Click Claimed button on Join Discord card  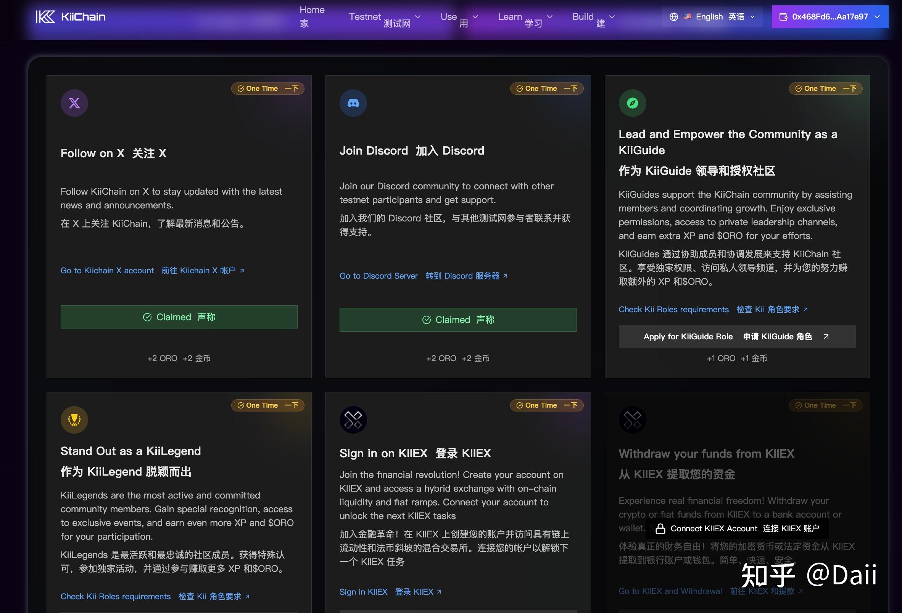[x=458, y=320]
